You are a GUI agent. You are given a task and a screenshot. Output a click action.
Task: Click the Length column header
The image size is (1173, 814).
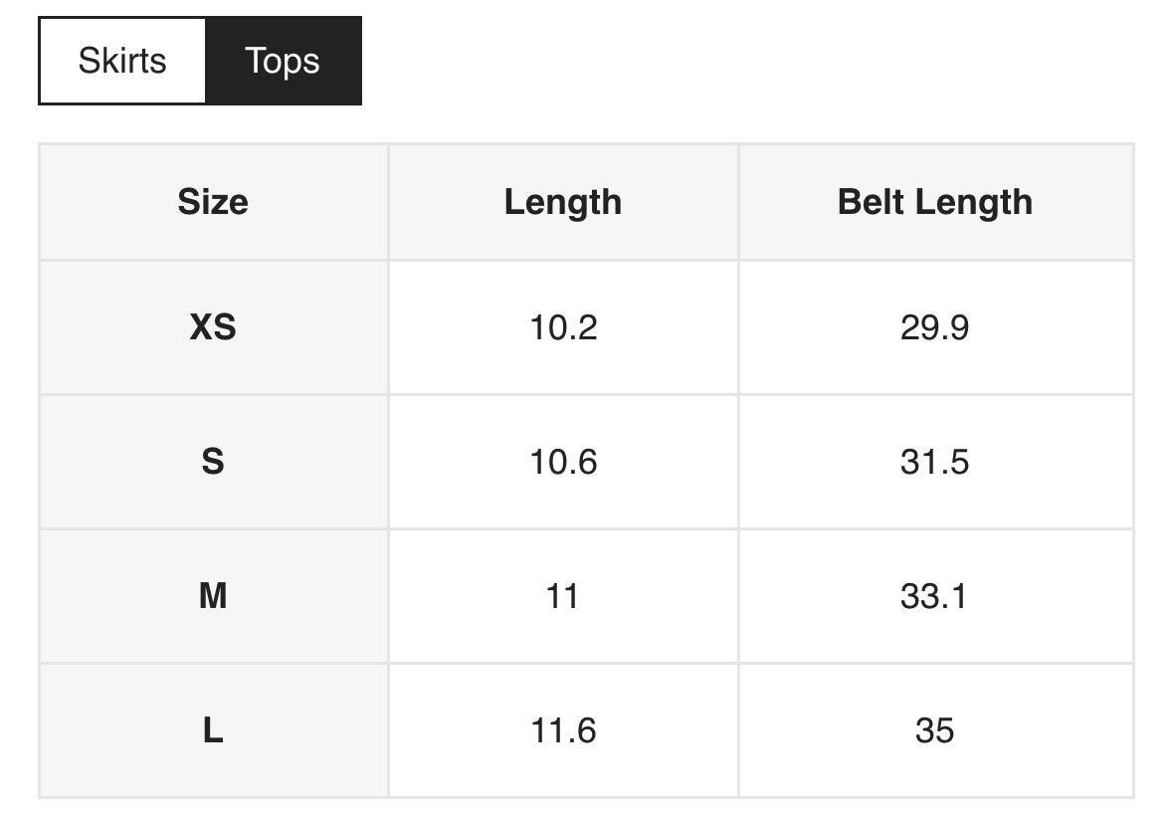click(x=563, y=202)
